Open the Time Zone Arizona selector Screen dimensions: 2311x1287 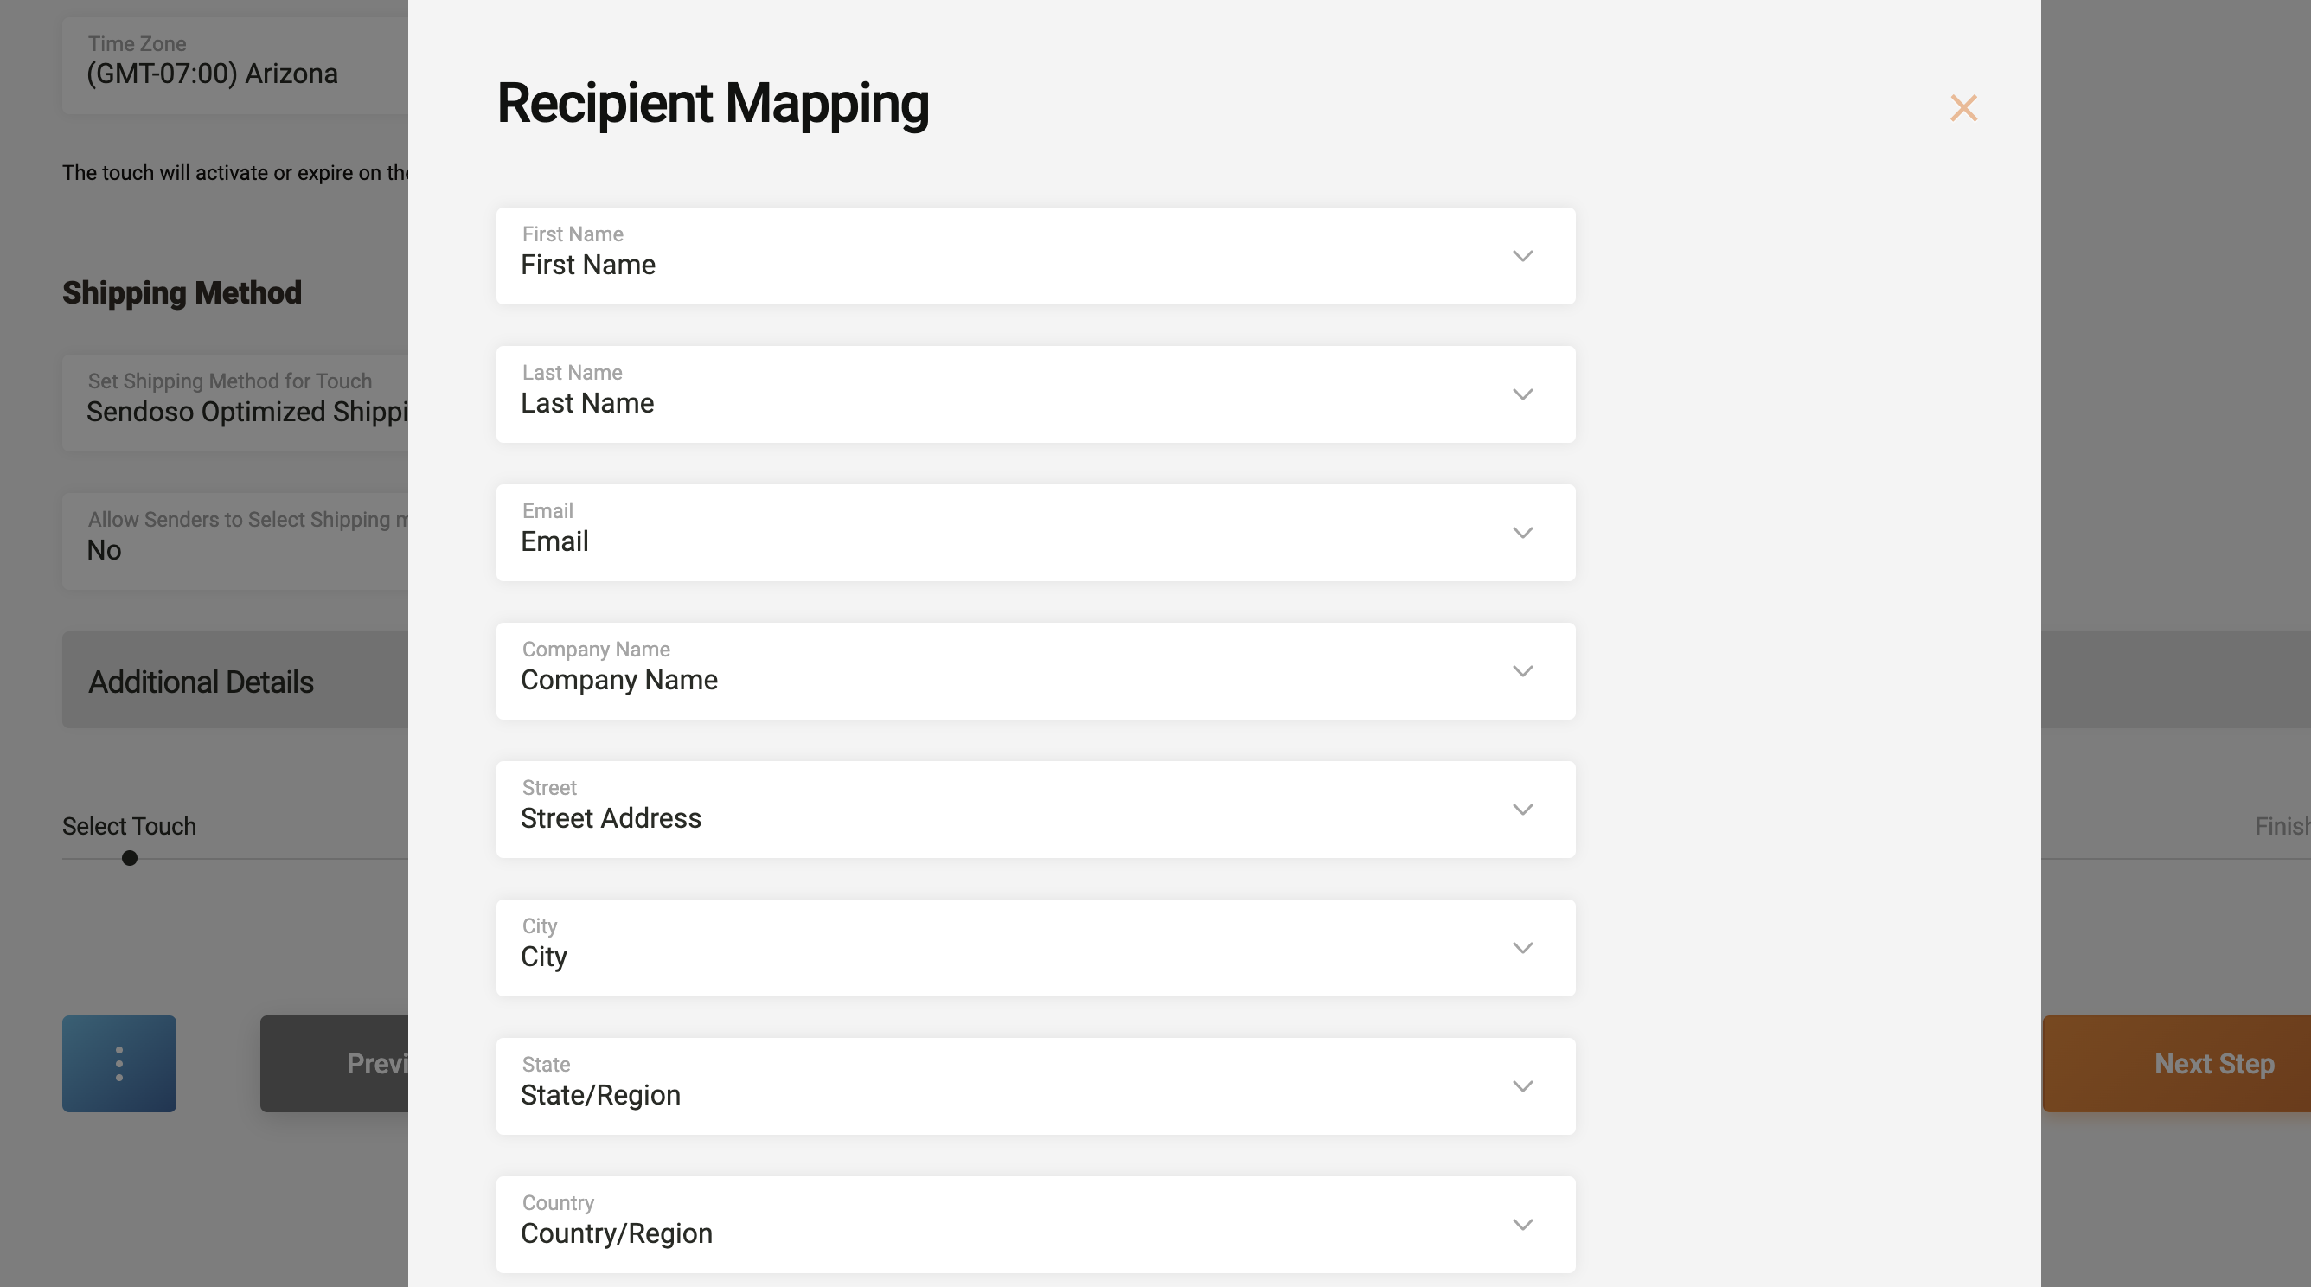tap(235, 66)
